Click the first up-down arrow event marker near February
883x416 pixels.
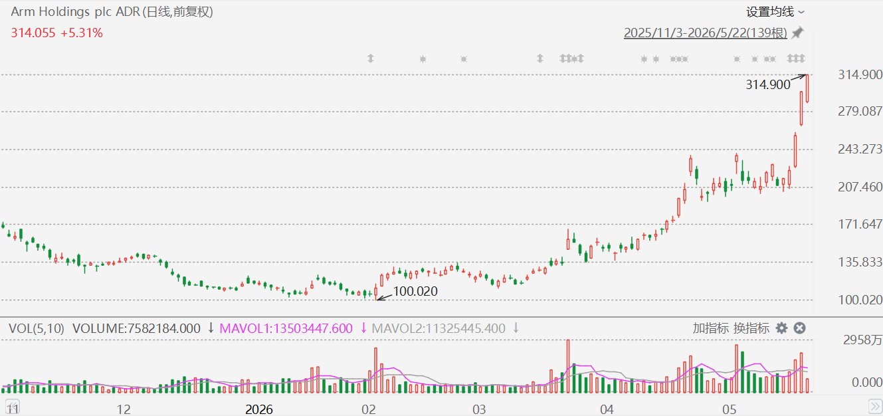click(x=371, y=58)
